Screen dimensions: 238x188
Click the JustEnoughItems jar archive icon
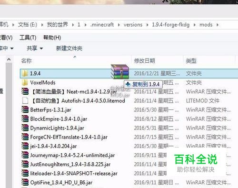pos(25,164)
